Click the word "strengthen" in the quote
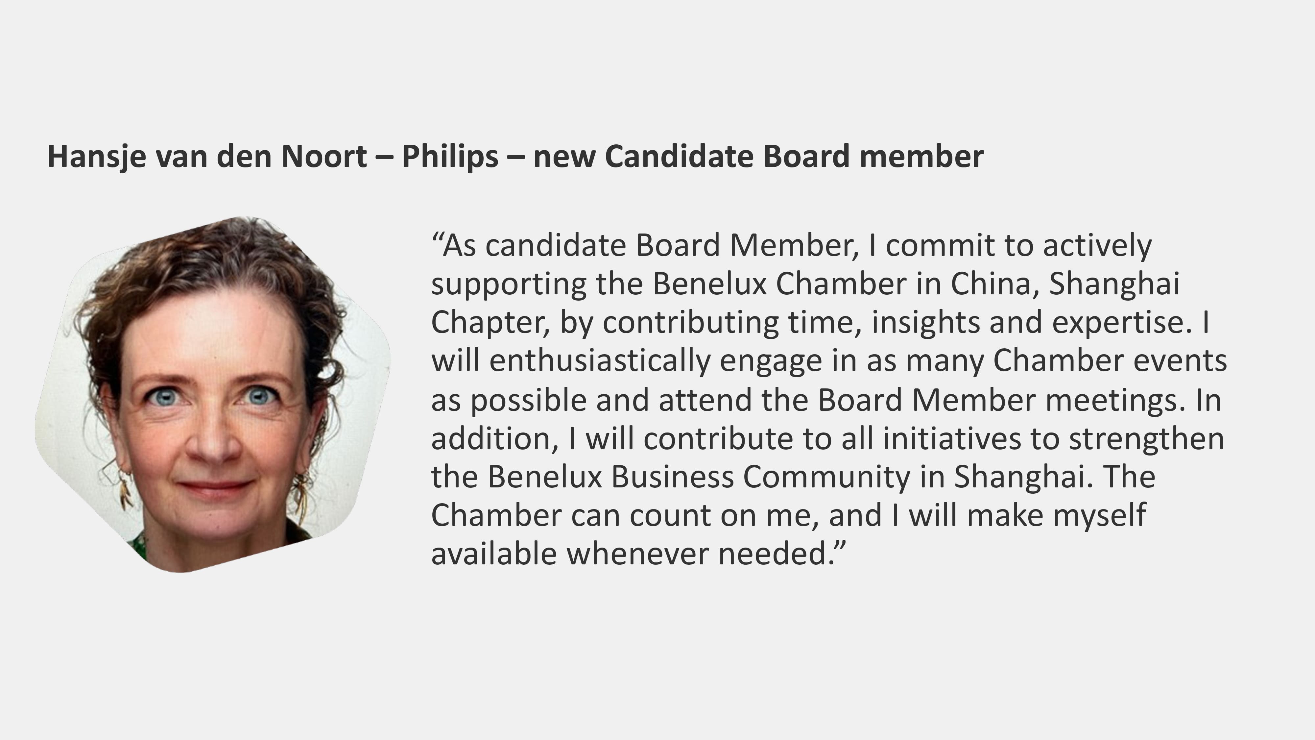The image size is (1315, 740). click(x=1147, y=439)
